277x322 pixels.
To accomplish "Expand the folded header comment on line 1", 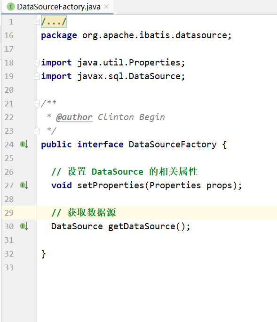I will (x=37, y=22).
